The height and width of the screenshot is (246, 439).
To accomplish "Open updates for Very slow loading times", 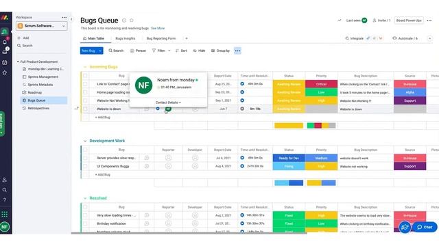I will pos(146,215).
